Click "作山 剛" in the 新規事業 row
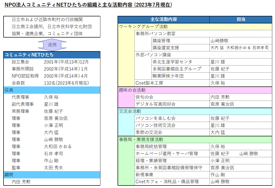This screenshot has height=188, width=275. [x=218, y=175]
